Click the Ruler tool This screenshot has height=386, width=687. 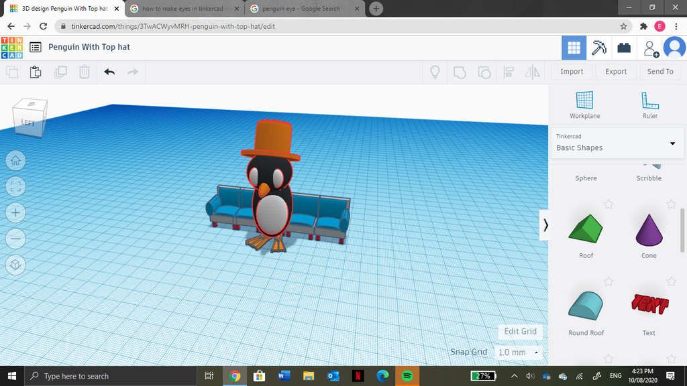pyautogui.click(x=649, y=105)
